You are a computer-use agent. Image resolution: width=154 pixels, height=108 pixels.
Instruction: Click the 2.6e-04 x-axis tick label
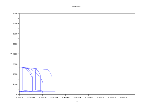point(89,97)
